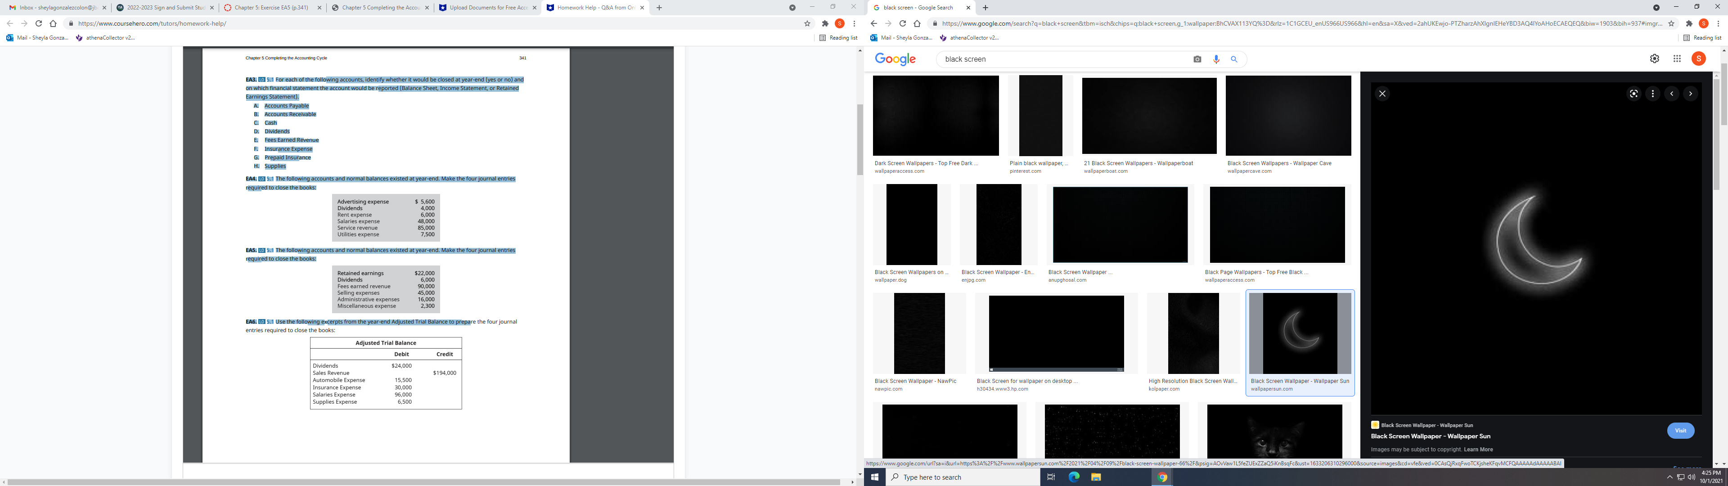Open three-dot menu in image preview
Viewport: 1728px width, 486px height.
point(1653,94)
